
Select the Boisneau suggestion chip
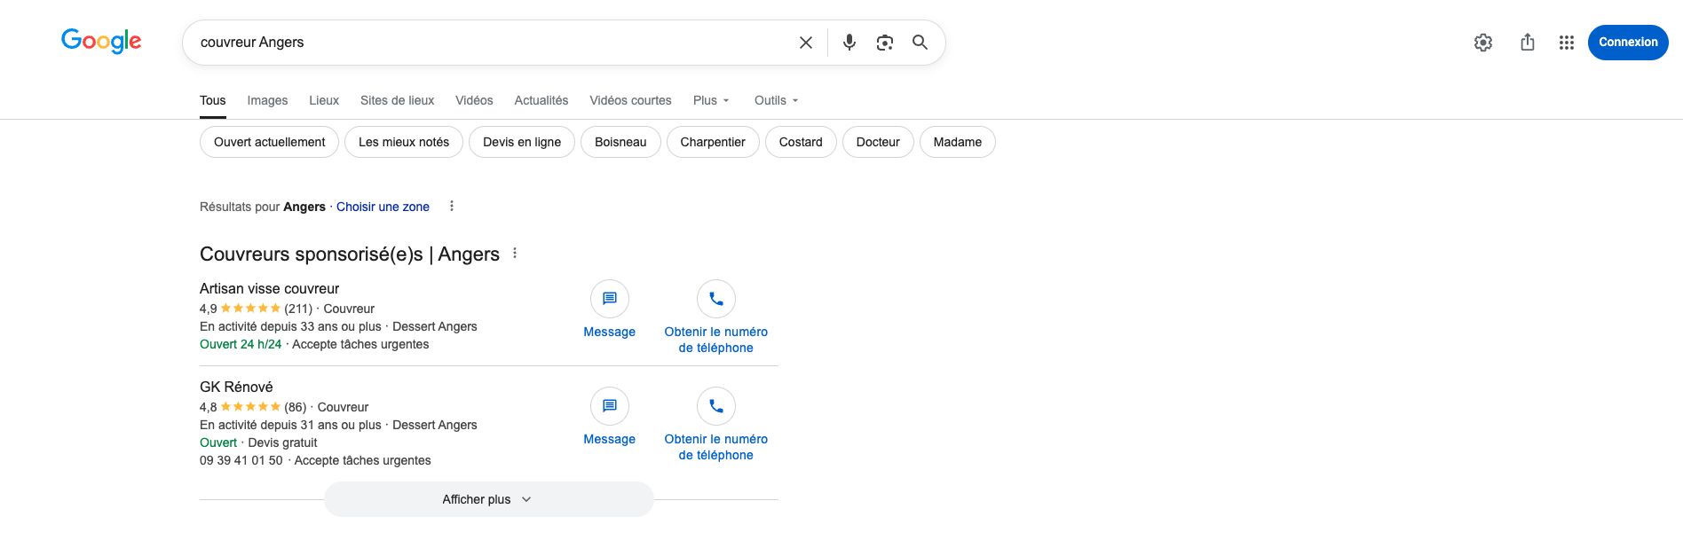tap(620, 142)
